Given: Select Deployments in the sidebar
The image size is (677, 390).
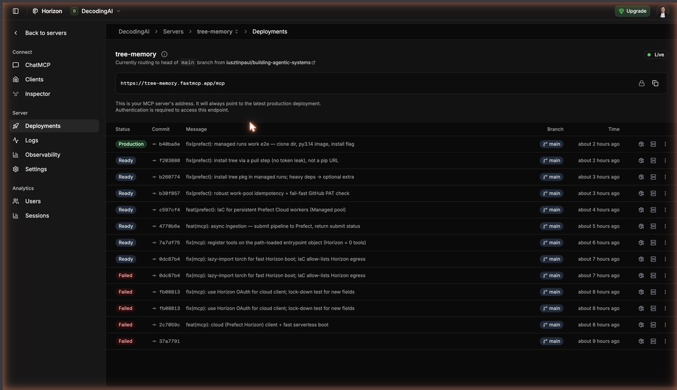Looking at the screenshot, I should click(54, 126).
